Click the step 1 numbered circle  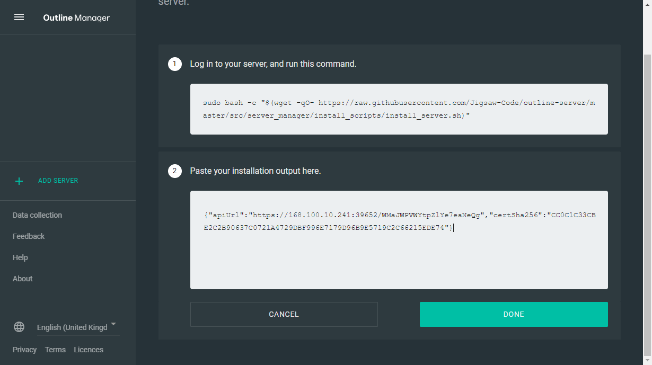click(174, 64)
